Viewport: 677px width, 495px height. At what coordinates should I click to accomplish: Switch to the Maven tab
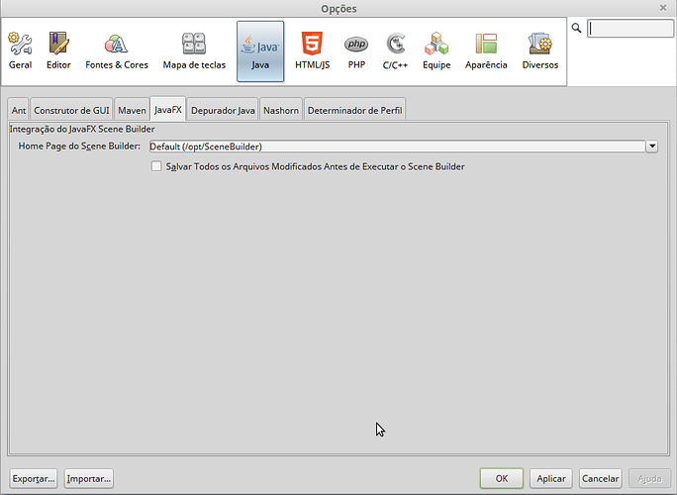coord(132,110)
